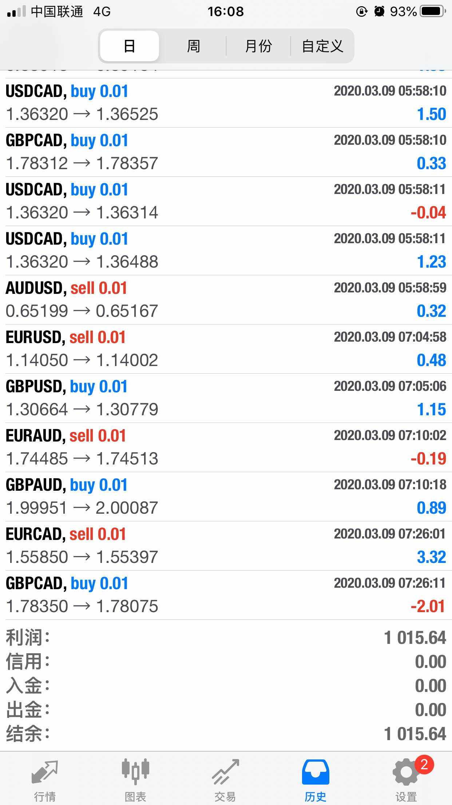Image resolution: width=452 pixels, height=805 pixels.
Task: Tap the EURUSD sell 0.01 trade row
Action: pyautogui.click(x=226, y=349)
